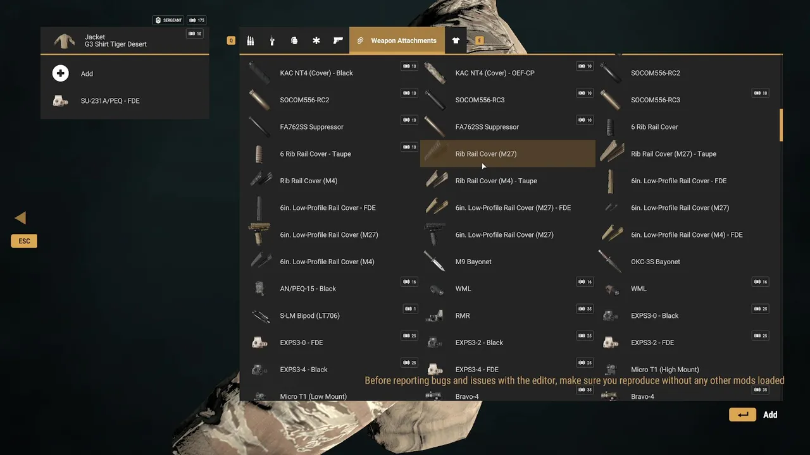The height and width of the screenshot is (455, 810).
Task: Click the Rib Rail Cover (M4) icon
Action: pos(260,181)
